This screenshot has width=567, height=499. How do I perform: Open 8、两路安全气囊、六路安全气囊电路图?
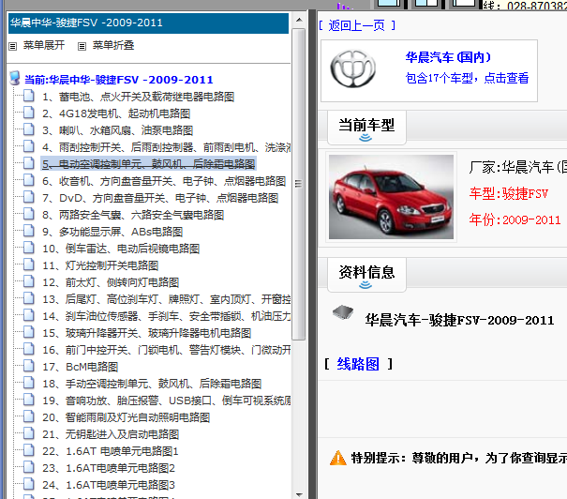133,215
